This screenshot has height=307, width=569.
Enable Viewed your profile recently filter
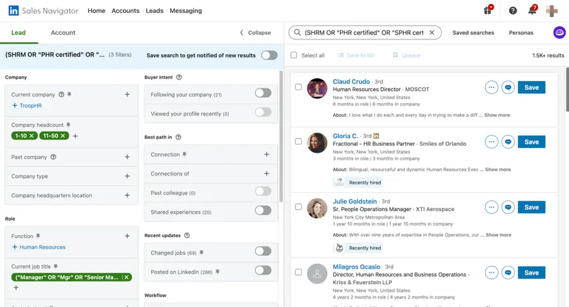coord(263,112)
